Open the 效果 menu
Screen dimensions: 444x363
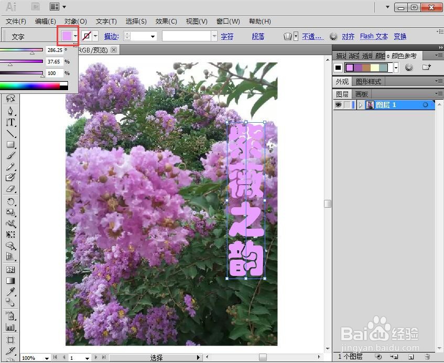coord(166,21)
